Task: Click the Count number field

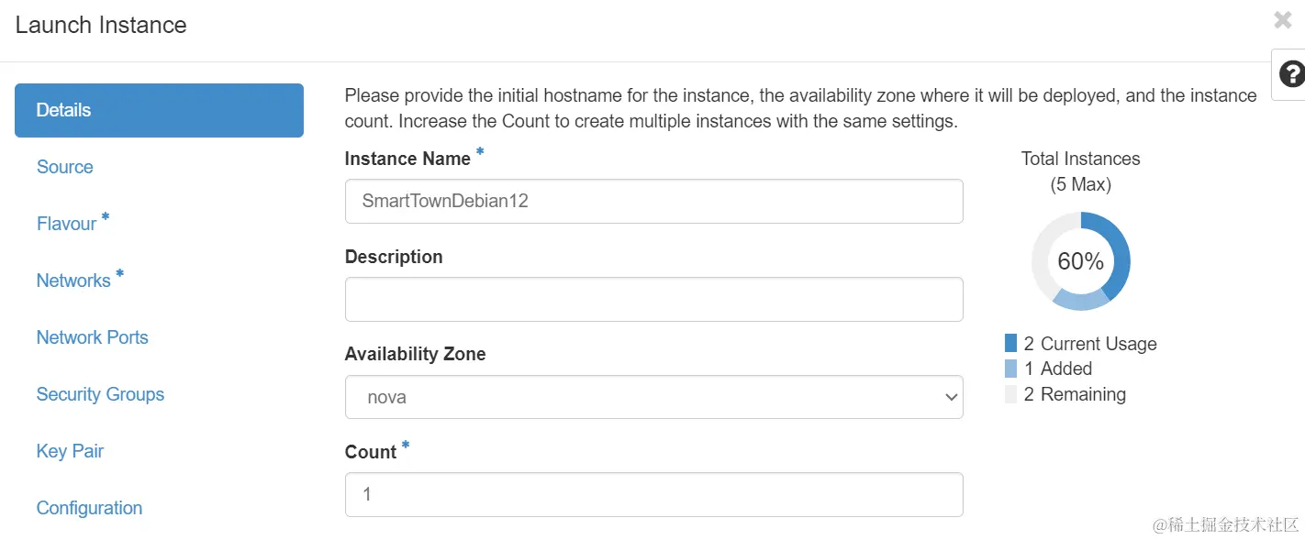Action: (x=653, y=495)
